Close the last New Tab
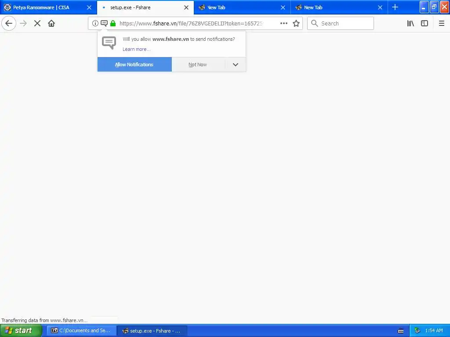Image resolution: width=450 pixels, height=337 pixels. coord(380,7)
